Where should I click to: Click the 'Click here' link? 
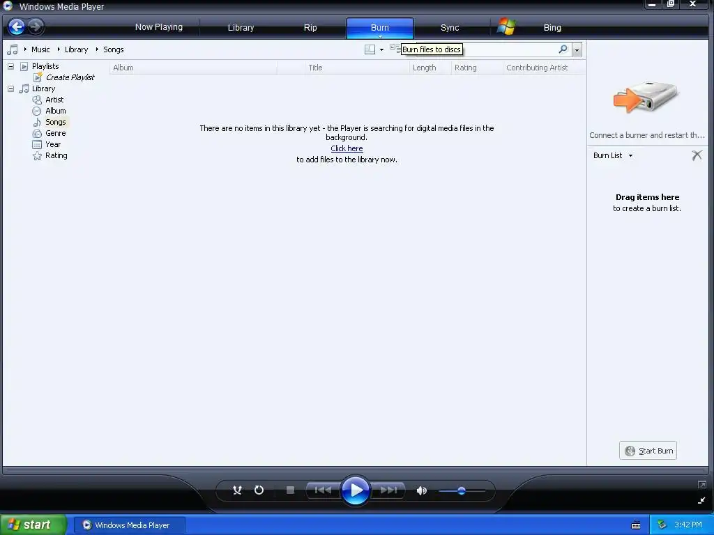pyautogui.click(x=347, y=148)
